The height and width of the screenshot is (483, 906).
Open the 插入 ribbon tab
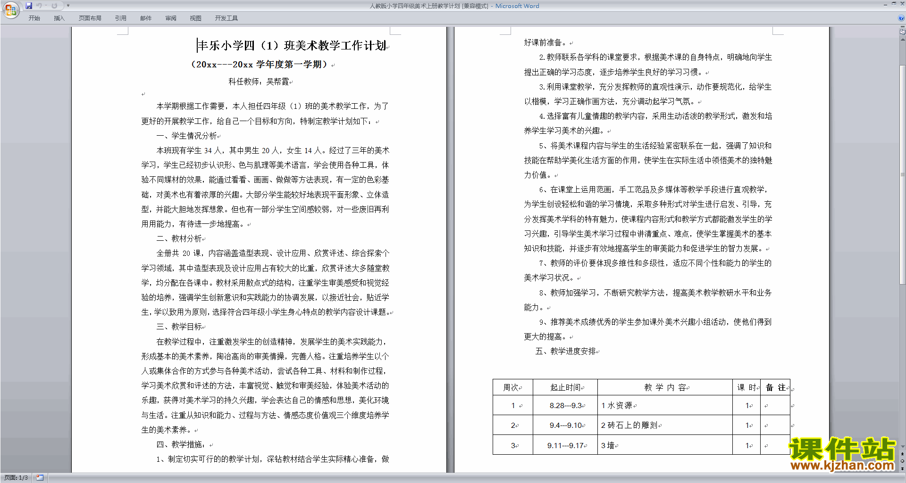click(x=59, y=18)
